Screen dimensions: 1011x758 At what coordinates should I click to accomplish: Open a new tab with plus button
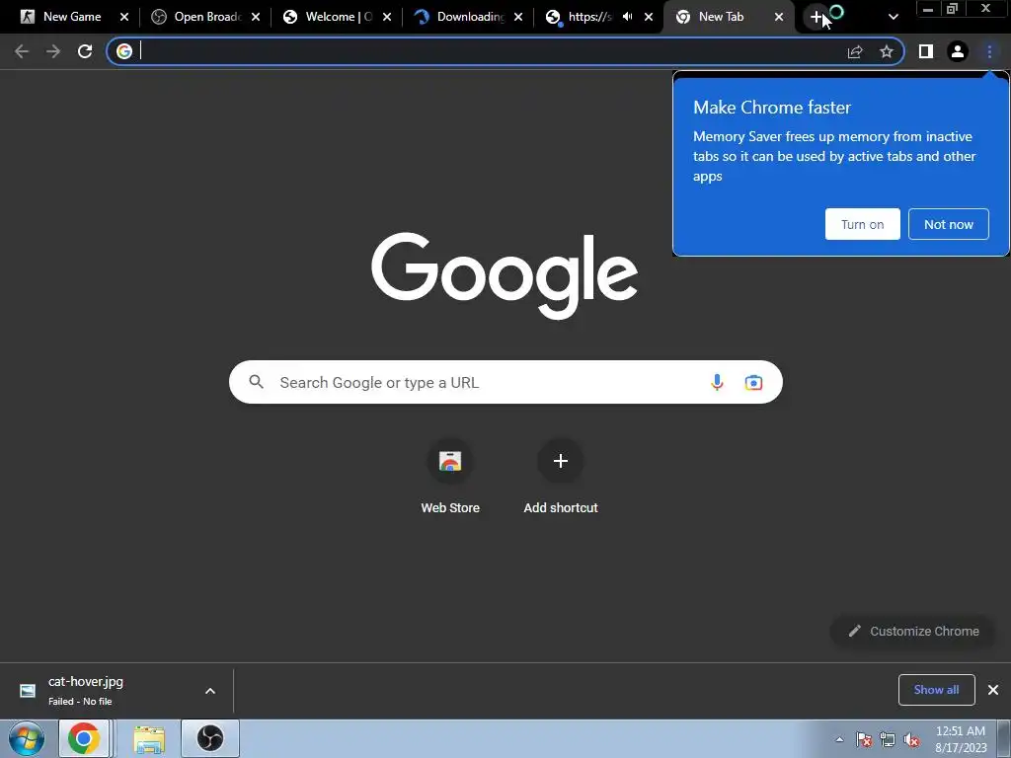click(x=817, y=18)
